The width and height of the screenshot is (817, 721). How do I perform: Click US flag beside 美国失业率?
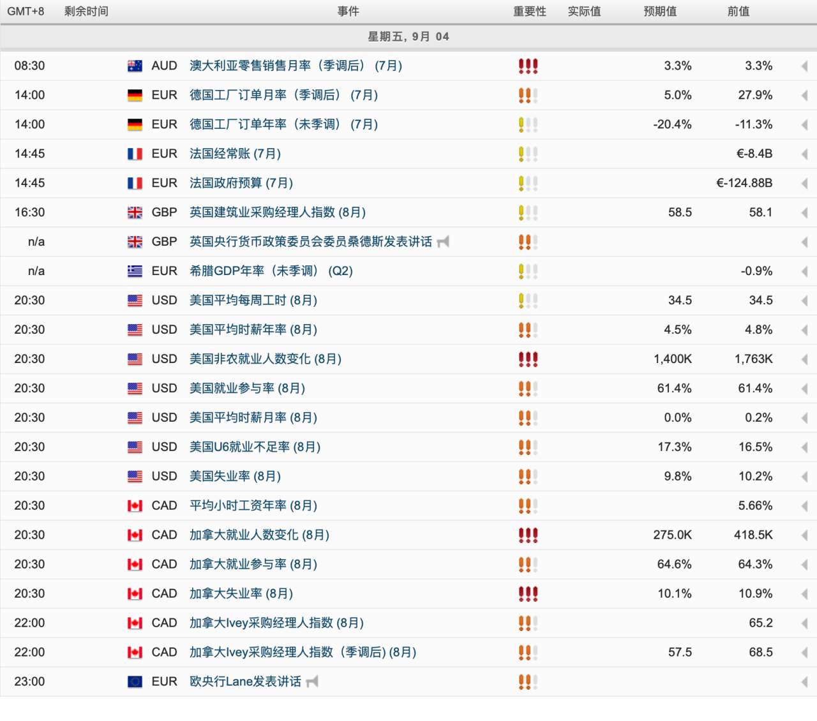(135, 477)
